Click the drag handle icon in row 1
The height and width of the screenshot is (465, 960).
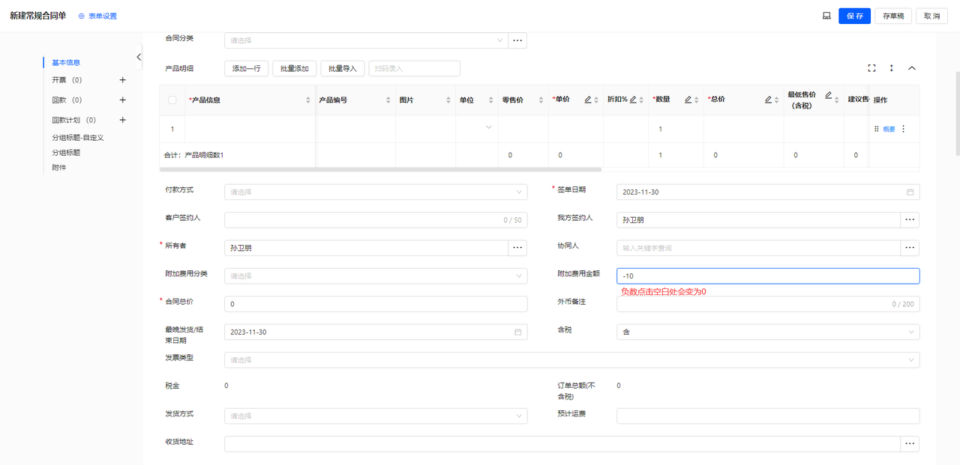click(876, 129)
